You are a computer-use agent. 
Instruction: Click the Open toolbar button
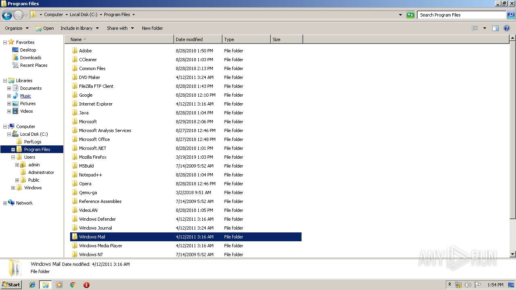click(44, 28)
